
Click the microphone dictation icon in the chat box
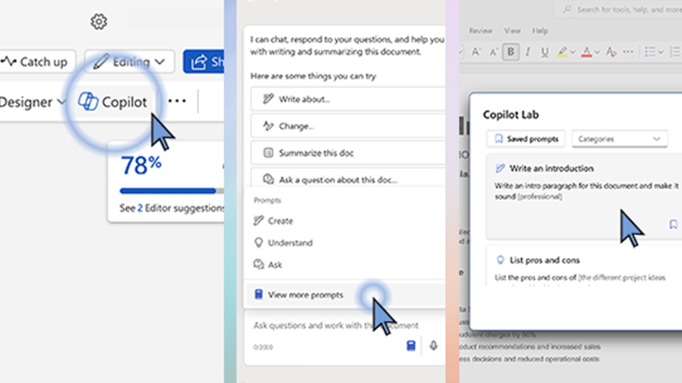(433, 346)
